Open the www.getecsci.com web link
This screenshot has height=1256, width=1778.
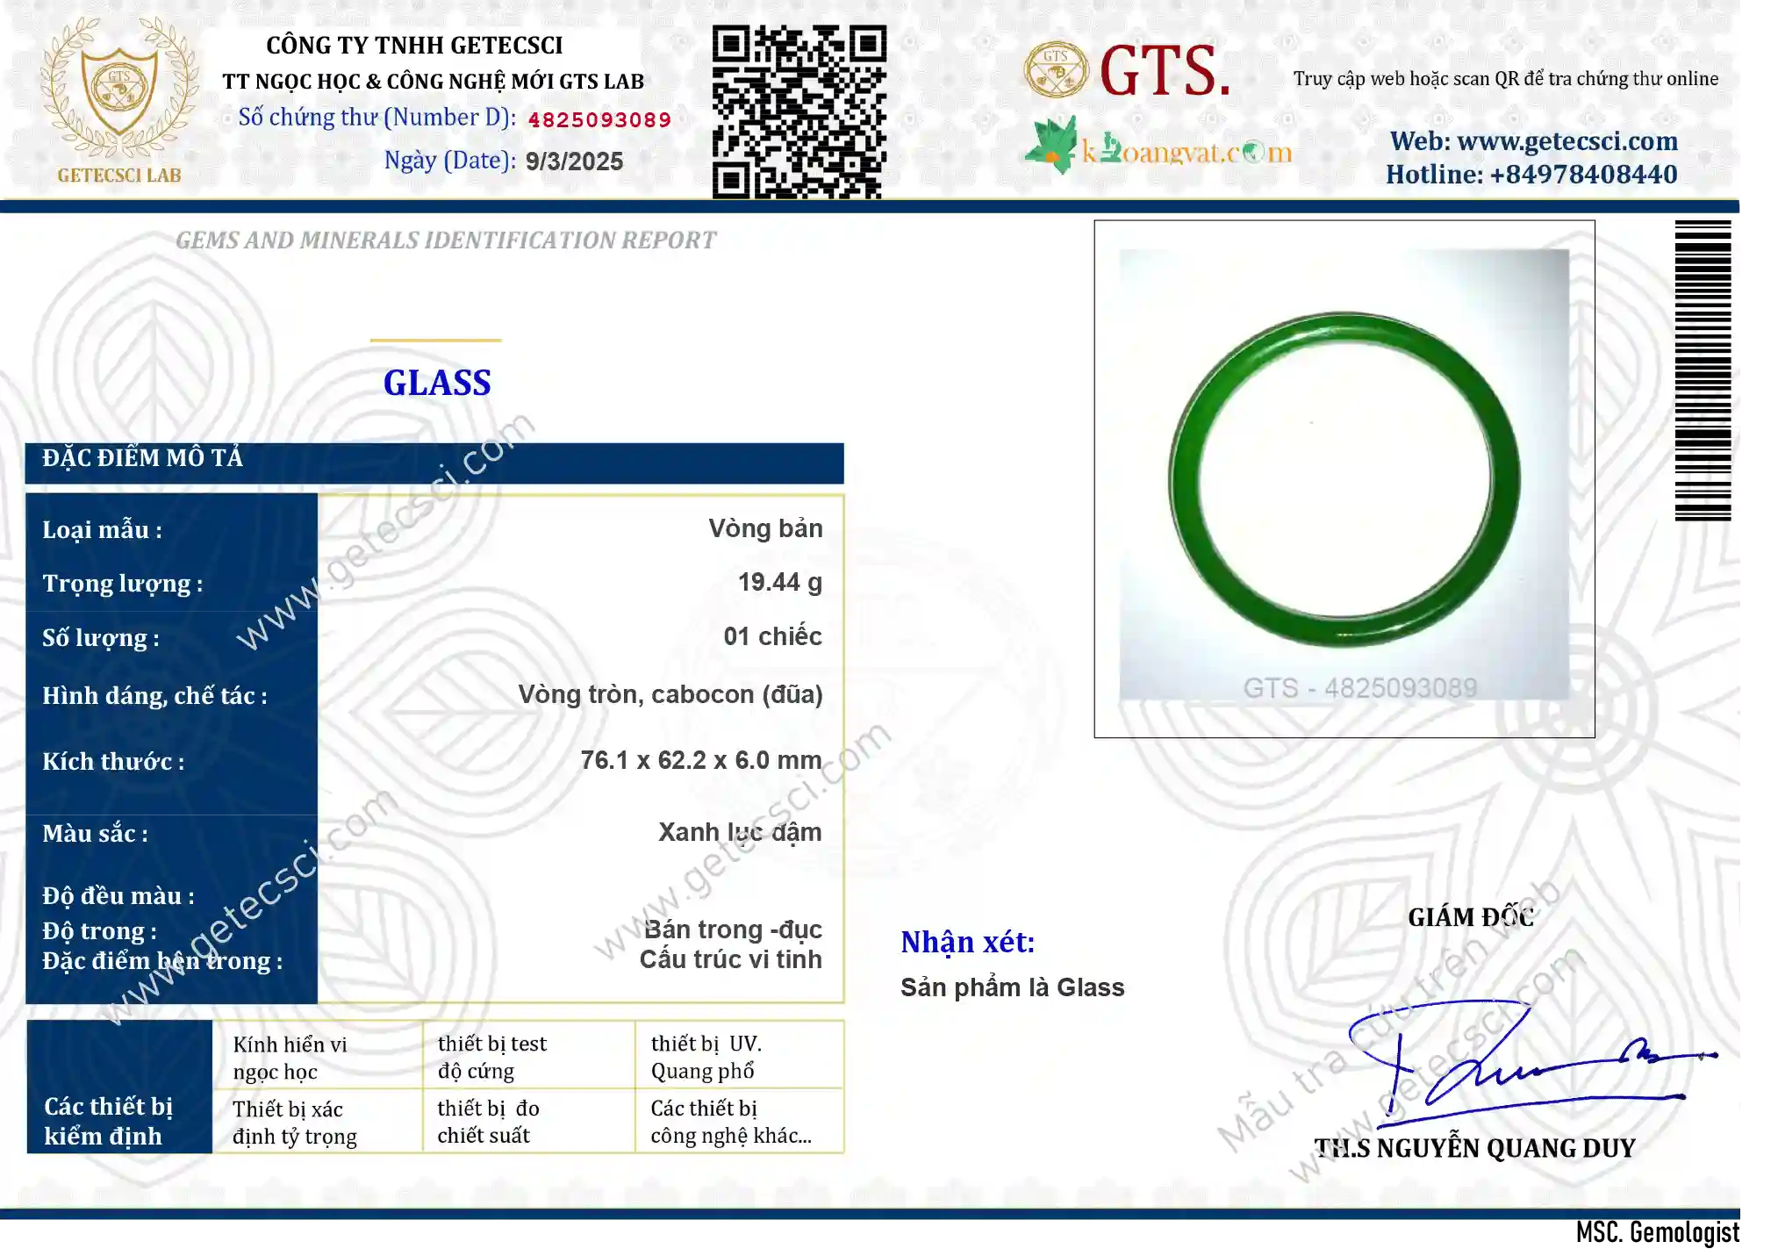[x=1533, y=141]
